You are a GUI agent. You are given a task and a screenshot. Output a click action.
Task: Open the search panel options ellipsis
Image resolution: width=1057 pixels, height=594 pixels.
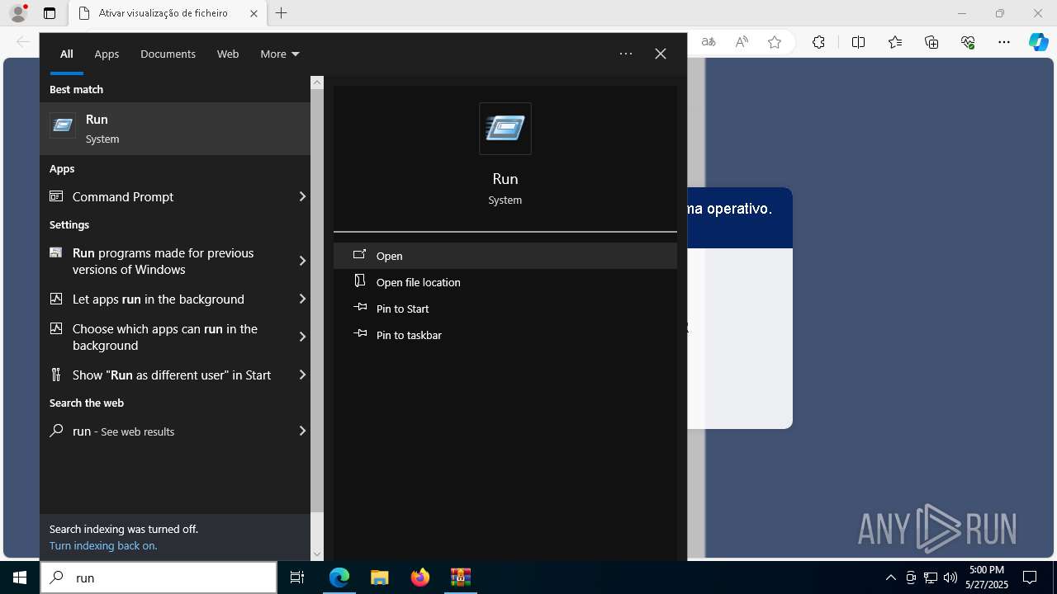(x=626, y=54)
